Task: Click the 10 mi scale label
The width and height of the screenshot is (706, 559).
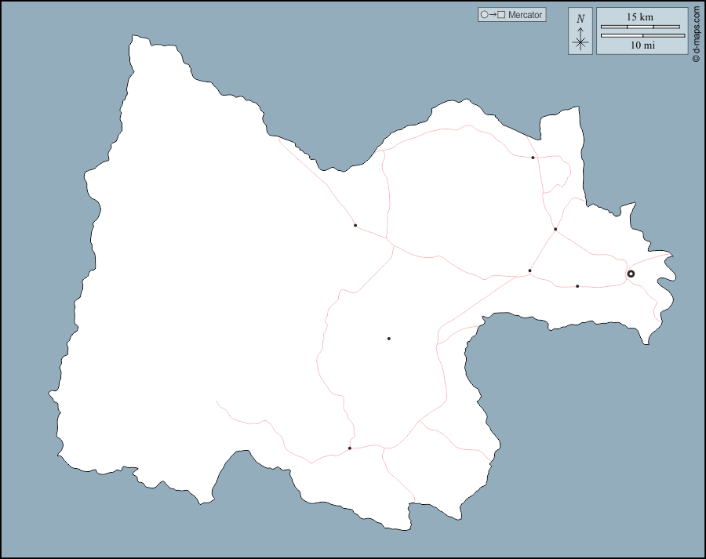Action: coord(642,45)
